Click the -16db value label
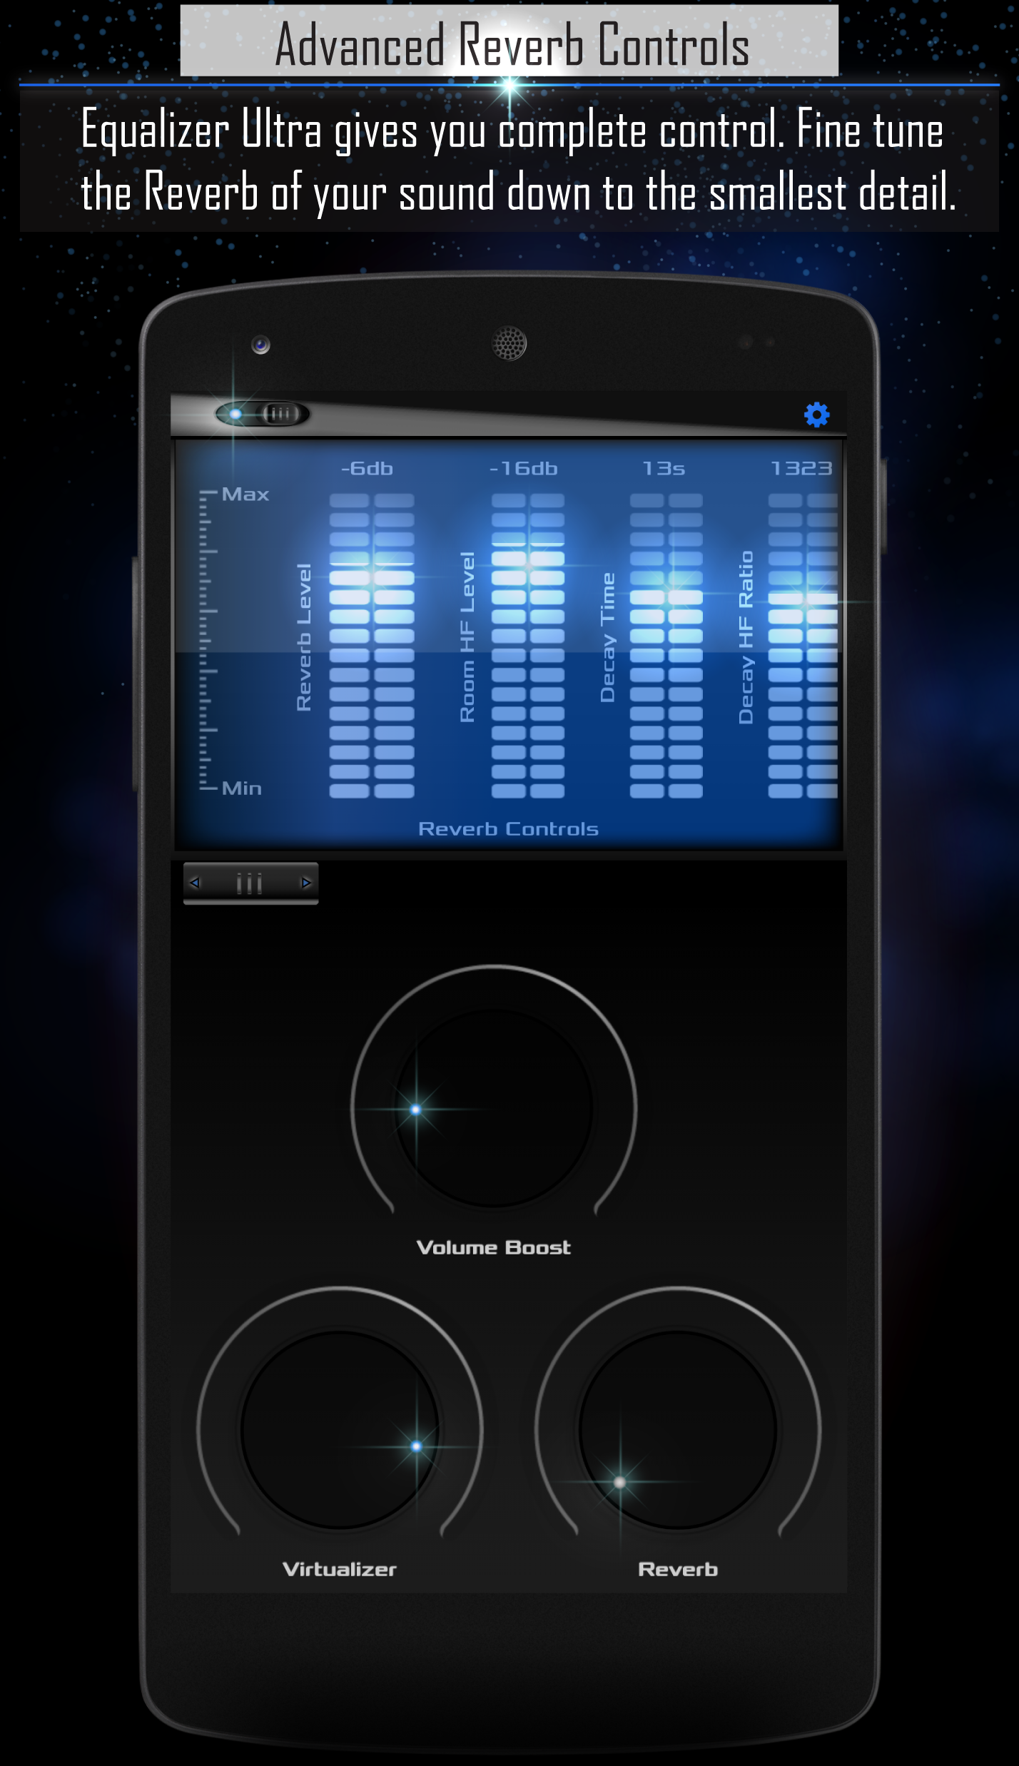Screen dimensions: 1019x1766 point(523,469)
